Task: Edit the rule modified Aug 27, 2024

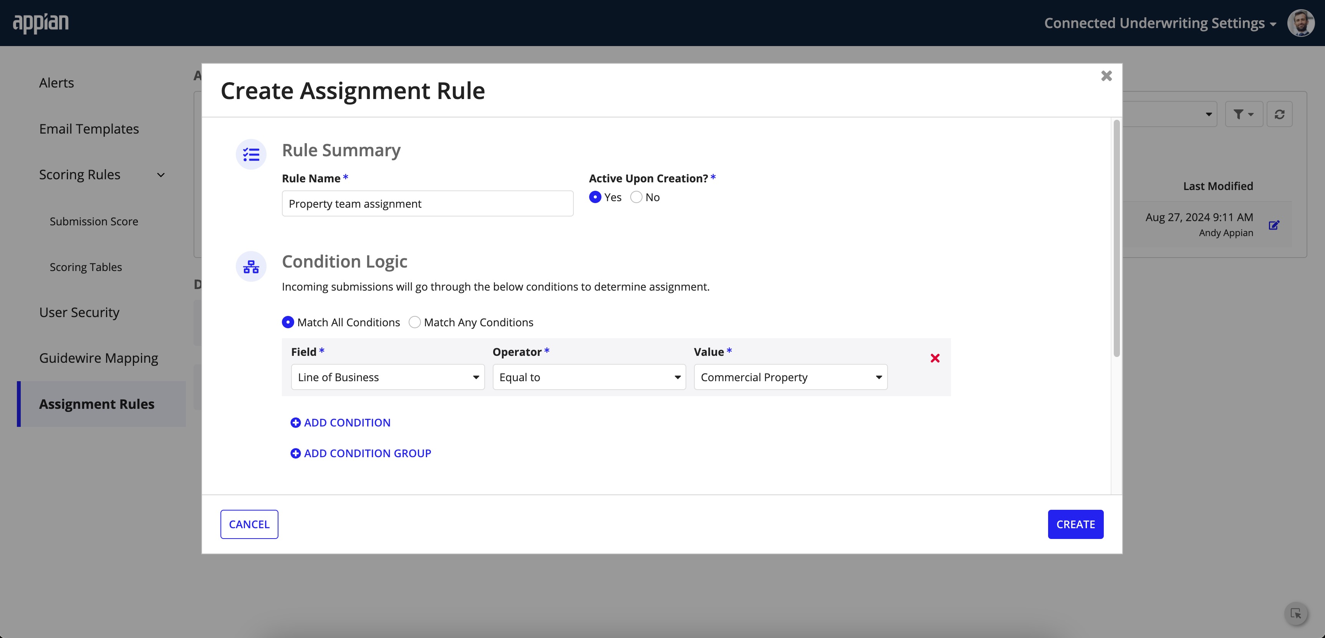Action: pyautogui.click(x=1274, y=225)
